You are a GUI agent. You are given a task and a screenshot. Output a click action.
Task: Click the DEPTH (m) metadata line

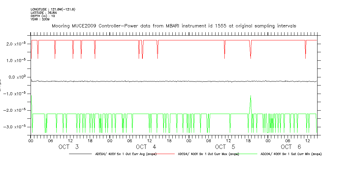(43, 16)
